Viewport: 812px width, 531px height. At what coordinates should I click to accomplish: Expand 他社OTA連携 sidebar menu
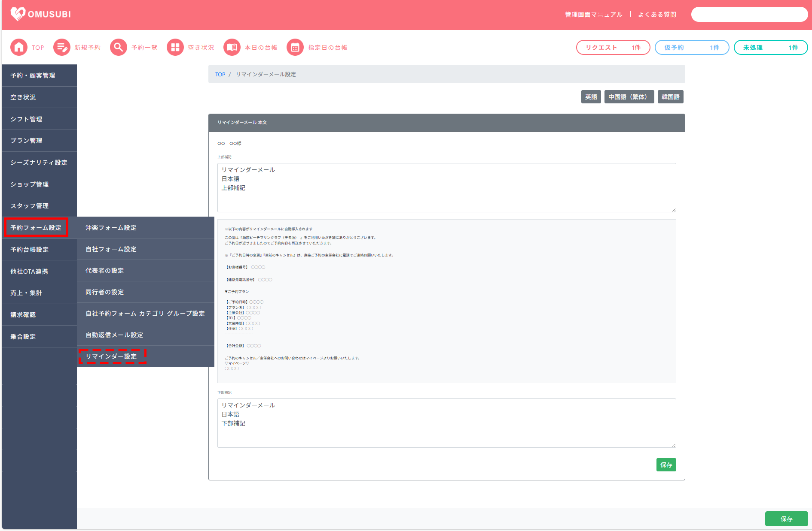tap(29, 272)
